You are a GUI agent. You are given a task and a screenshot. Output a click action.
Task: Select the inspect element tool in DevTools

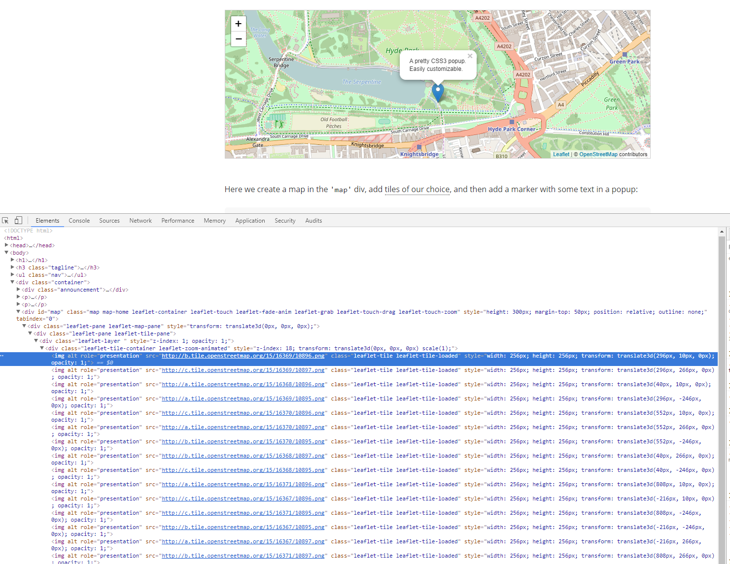tap(5, 220)
